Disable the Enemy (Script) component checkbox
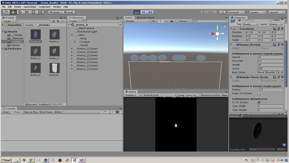This screenshot has height=163, width=289. click(x=238, y=45)
